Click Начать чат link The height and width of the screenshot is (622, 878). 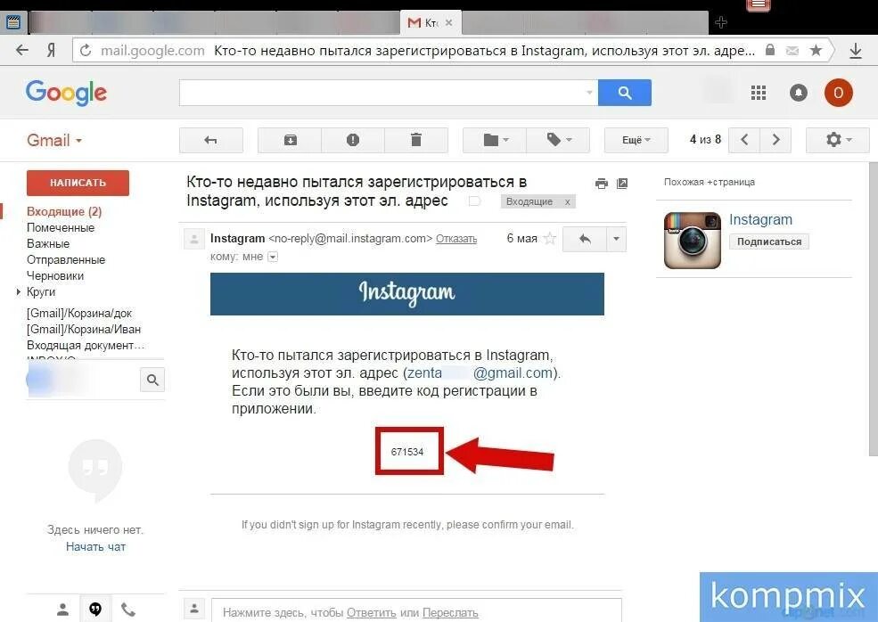tap(95, 547)
